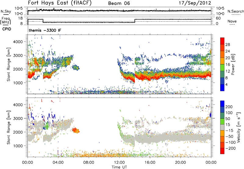Click the date '17/Sep/2012'

point(195,3)
